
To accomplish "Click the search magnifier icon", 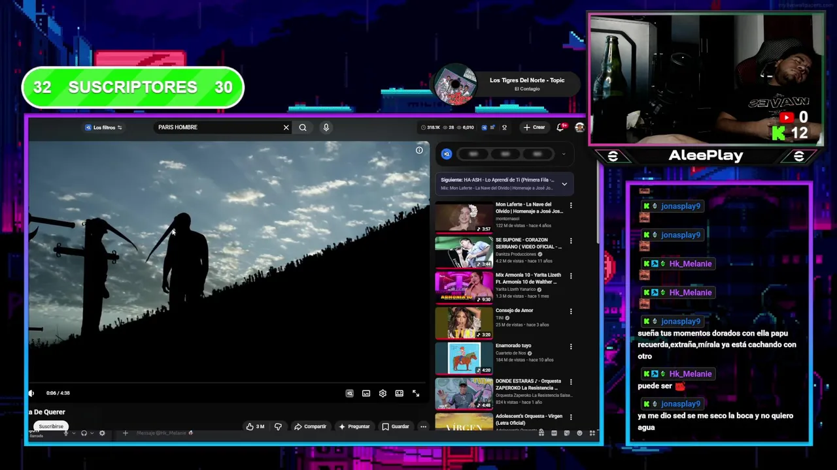I will [303, 127].
